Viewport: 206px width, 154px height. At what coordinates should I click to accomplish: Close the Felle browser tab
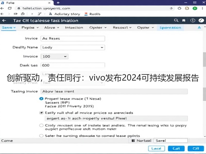[49, 3]
